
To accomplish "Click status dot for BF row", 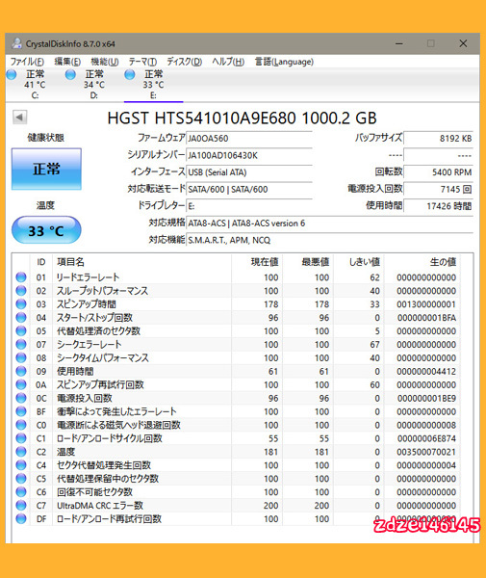I will click(21, 411).
